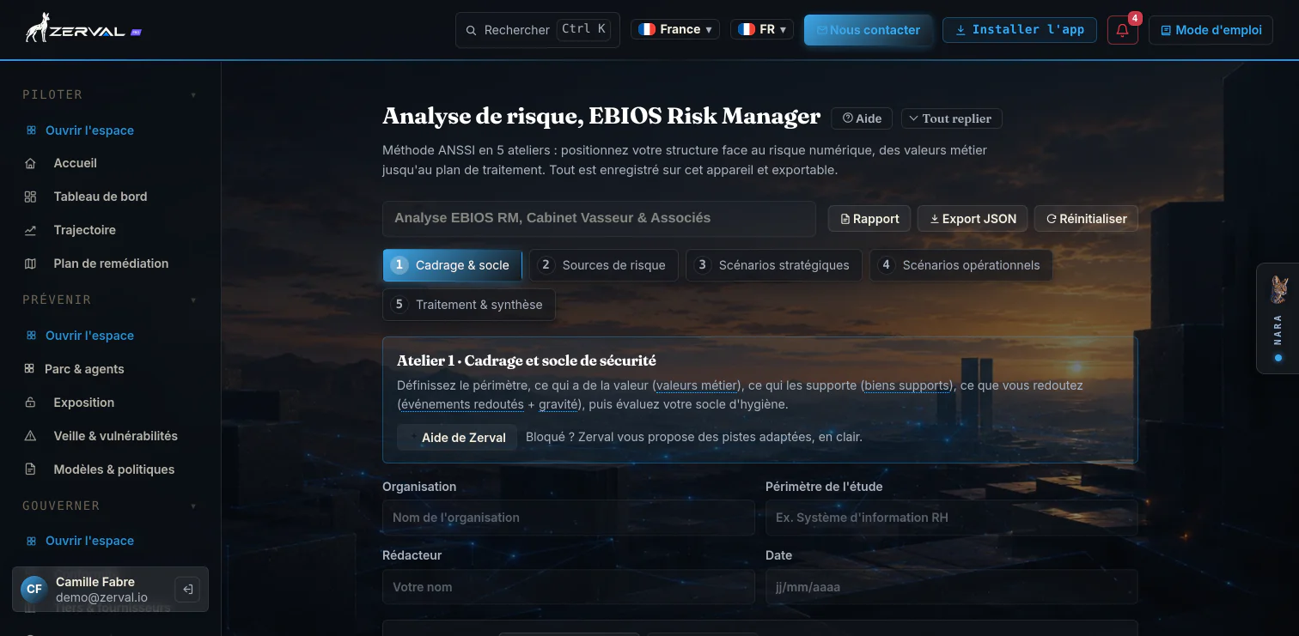This screenshot has width=1299, height=636.
Task: Switch to Scénarios opérationnels tab
Action: coord(961,265)
